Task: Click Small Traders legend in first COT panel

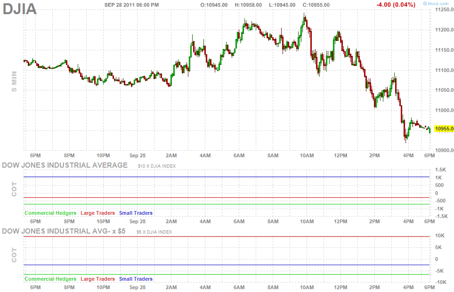Action: pyautogui.click(x=136, y=213)
